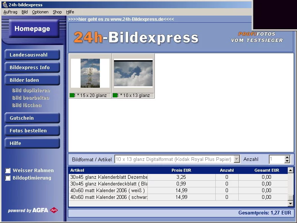Click the article table scrollbar up arrow
Image resolution: width=297 pixels, height=223 pixels.
coord(290,170)
